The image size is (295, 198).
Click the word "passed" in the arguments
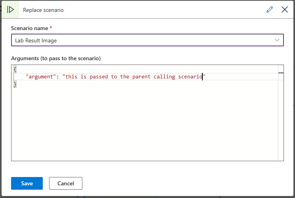coord(99,77)
